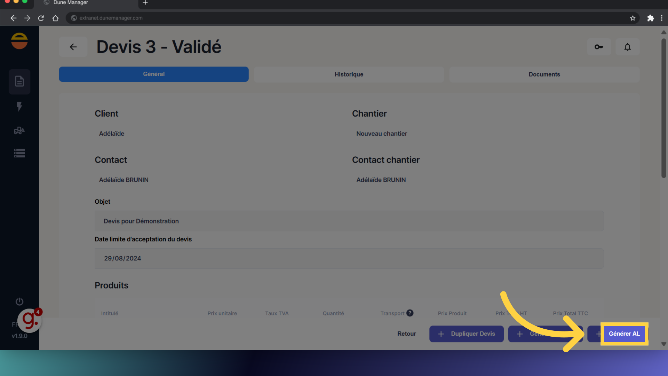668x376 pixels.
Task: Open the stacked list sidebar icon
Action: point(19,153)
